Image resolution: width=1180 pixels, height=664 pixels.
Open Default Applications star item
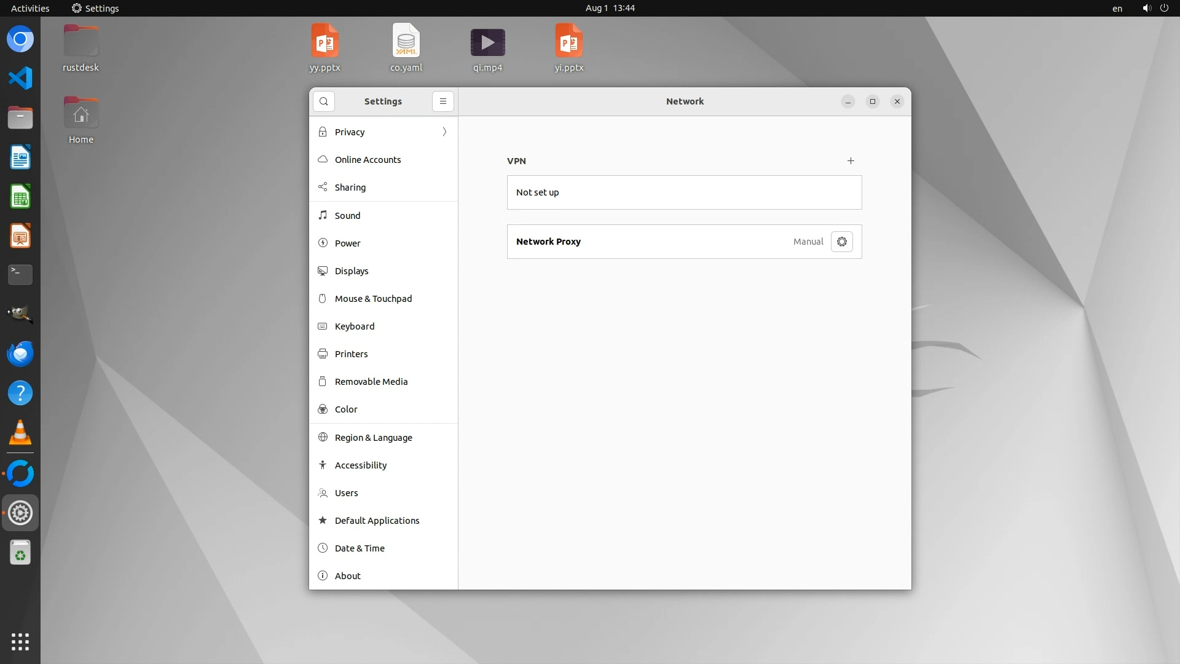coord(323,521)
